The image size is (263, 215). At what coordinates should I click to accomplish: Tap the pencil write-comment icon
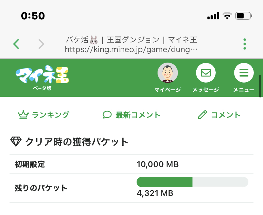202,115
